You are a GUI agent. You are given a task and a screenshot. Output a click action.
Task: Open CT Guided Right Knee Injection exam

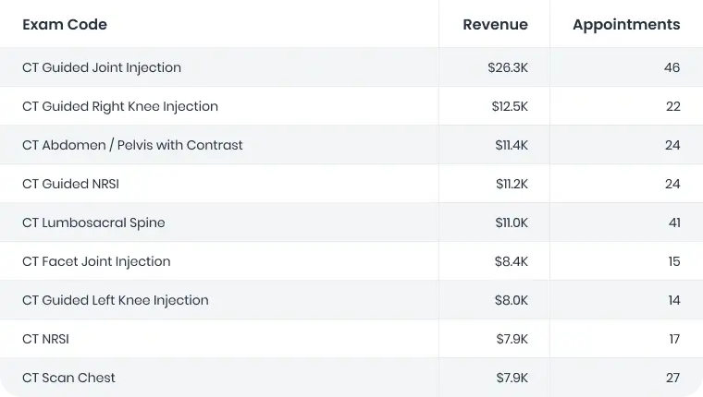120,106
